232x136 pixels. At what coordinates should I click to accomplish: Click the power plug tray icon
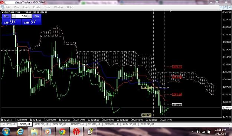pos(209,132)
